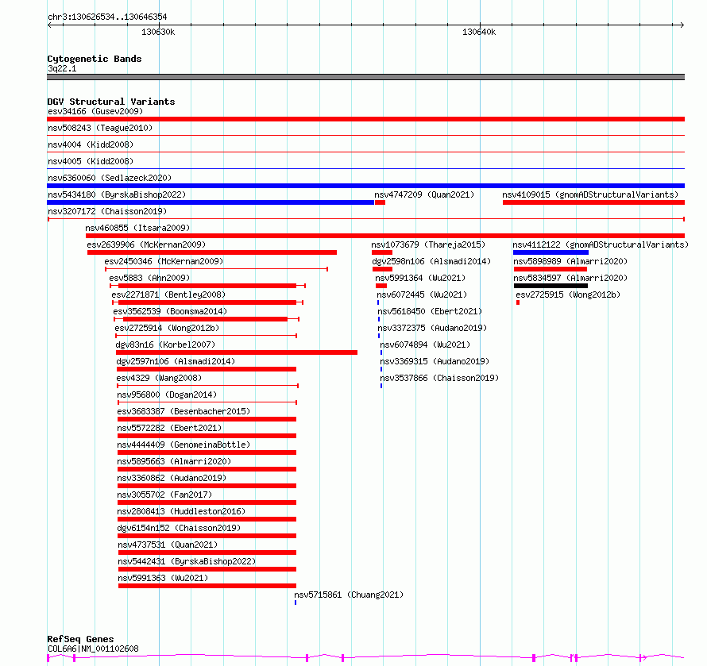Open nsv3369315 (Audano2019) label

(x=435, y=361)
